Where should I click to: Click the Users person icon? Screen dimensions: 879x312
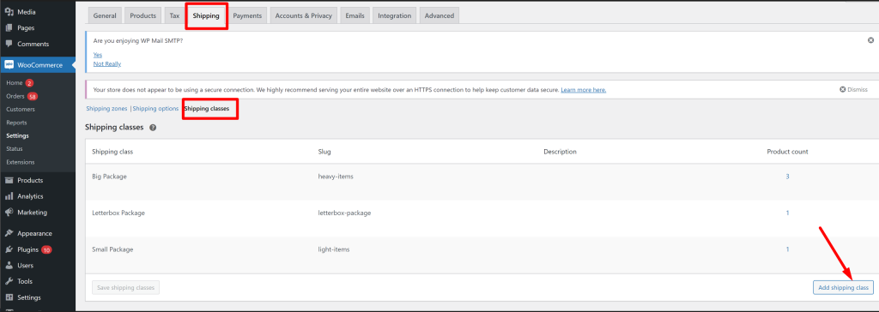pos(9,266)
